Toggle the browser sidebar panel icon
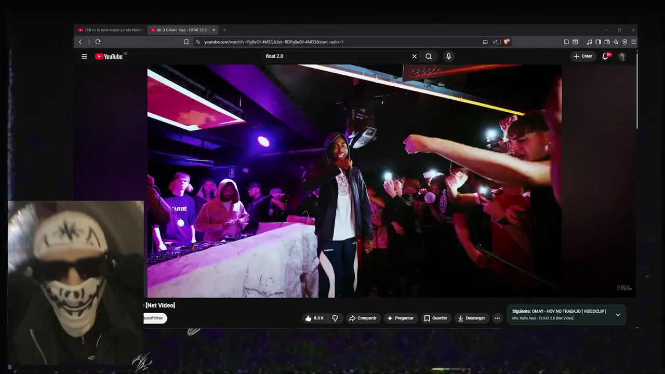Image resolution: width=665 pixels, height=374 pixels. tap(598, 42)
